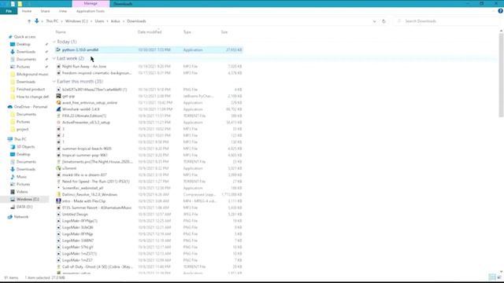Select the Call of Duty Ghost torrent
504x283 pixels.
(98, 266)
